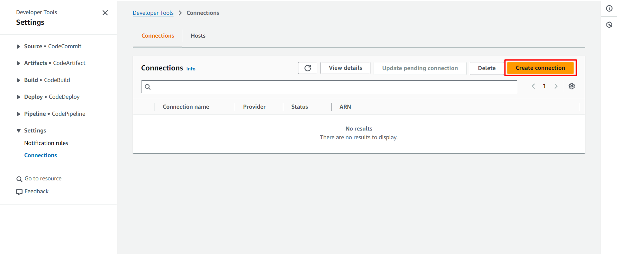The height and width of the screenshot is (254, 617).
Task: Click the connections search field
Action: point(331,87)
